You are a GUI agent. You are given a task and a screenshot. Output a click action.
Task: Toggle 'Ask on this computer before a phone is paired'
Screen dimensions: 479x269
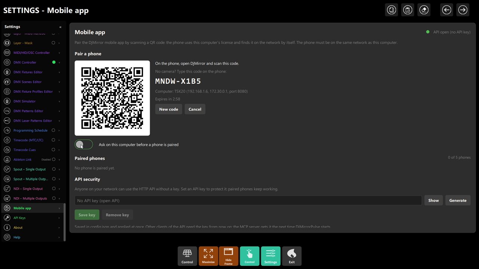tap(83, 145)
